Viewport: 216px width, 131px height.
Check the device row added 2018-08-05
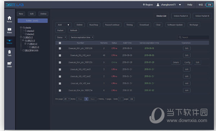pos(60,55)
